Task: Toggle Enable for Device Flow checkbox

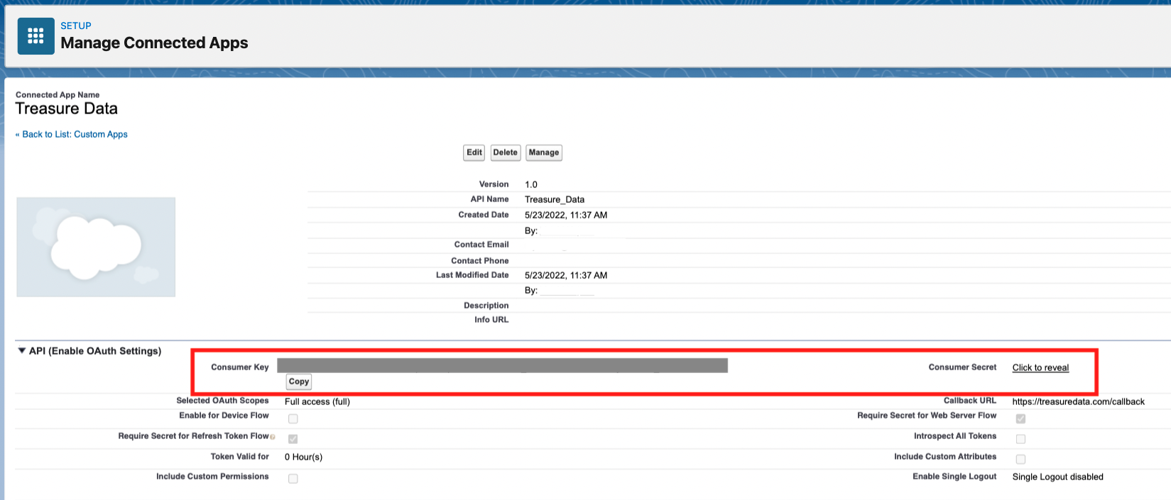Action: click(293, 418)
